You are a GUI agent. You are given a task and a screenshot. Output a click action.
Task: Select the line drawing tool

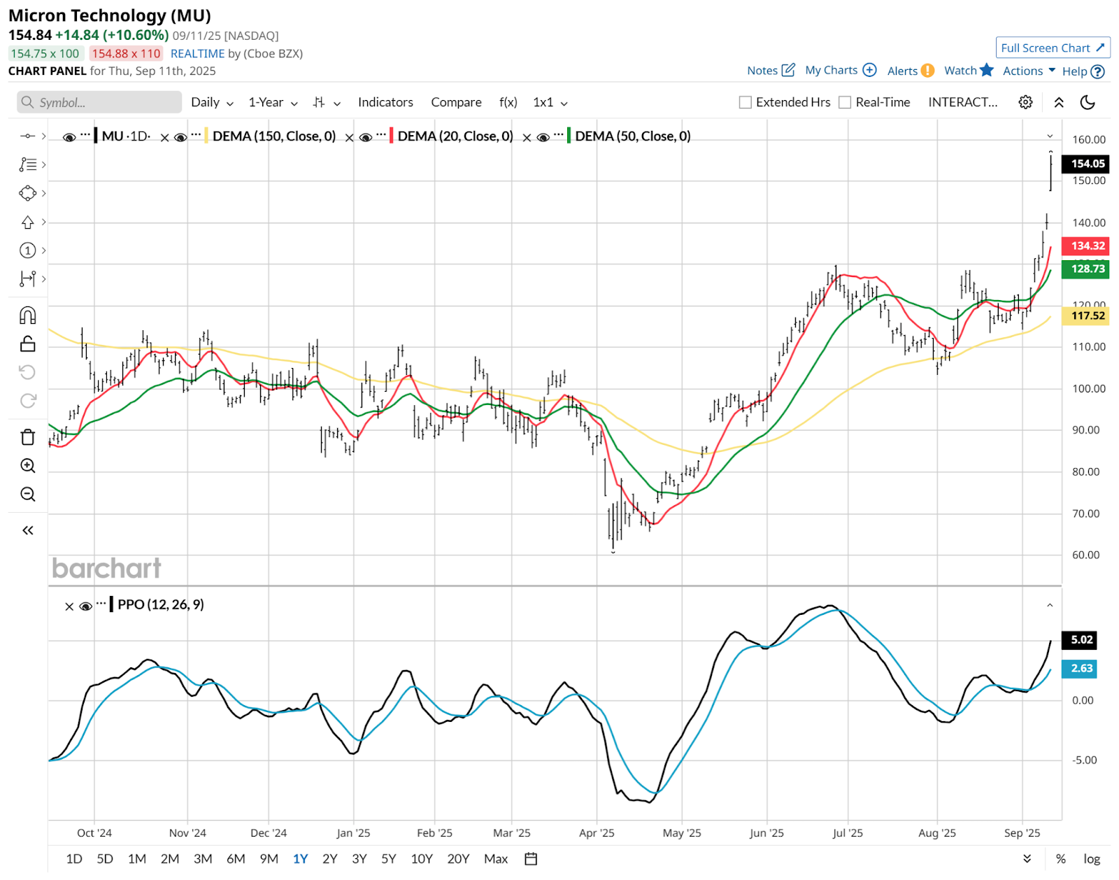coord(27,136)
